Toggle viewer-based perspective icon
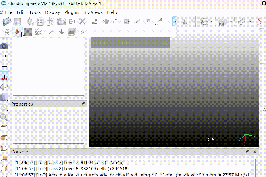The height and width of the screenshot is (177, 266). pyautogui.click(x=4, y=87)
